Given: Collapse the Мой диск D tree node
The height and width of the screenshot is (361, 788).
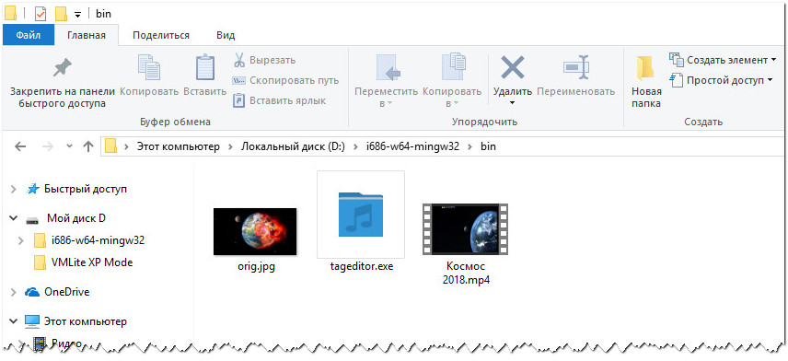Looking at the screenshot, I should coord(13,218).
